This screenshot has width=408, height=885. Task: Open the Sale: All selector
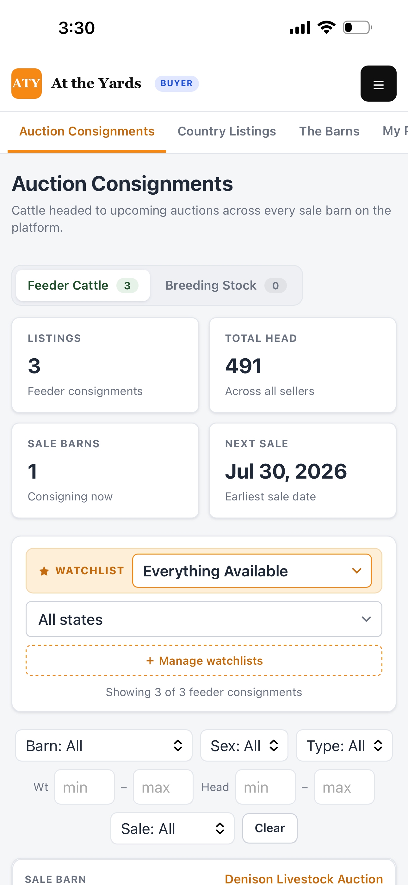[x=172, y=828]
